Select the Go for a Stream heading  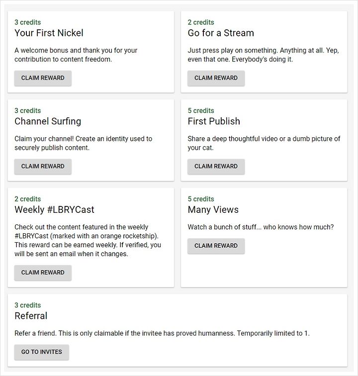point(221,33)
